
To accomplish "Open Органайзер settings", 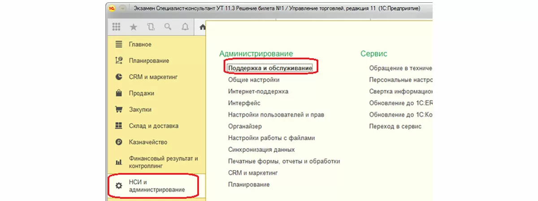I will (x=245, y=126).
